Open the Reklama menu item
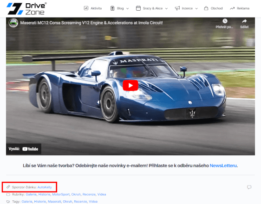 243,8
